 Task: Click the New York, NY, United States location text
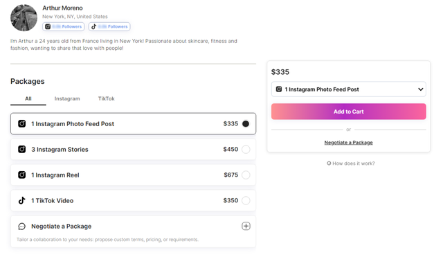pyautogui.click(x=75, y=17)
